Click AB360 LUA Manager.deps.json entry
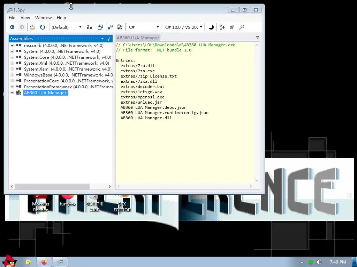 (153, 107)
